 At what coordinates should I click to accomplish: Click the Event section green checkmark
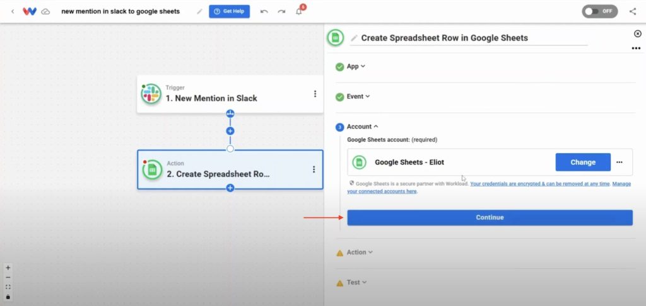point(339,97)
